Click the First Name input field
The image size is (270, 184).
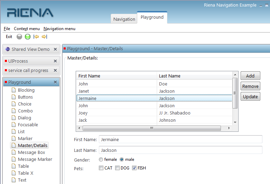[180, 140]
